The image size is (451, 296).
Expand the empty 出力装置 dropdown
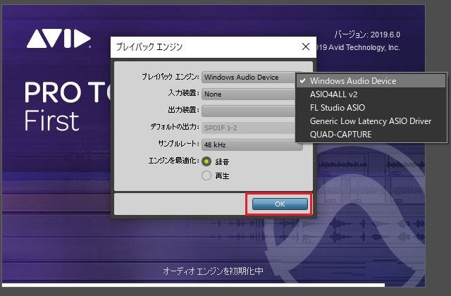pyautogui.click(x=248, y=111)
